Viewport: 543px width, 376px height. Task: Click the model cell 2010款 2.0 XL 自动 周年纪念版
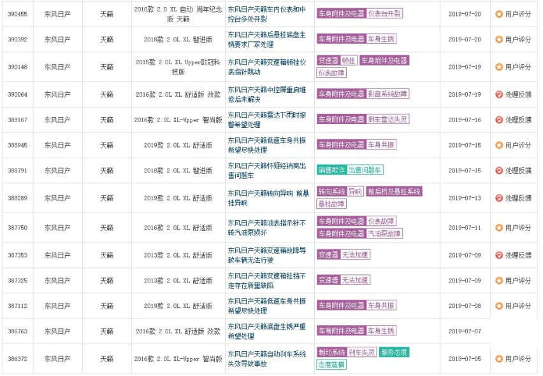(x=178, y=14)
